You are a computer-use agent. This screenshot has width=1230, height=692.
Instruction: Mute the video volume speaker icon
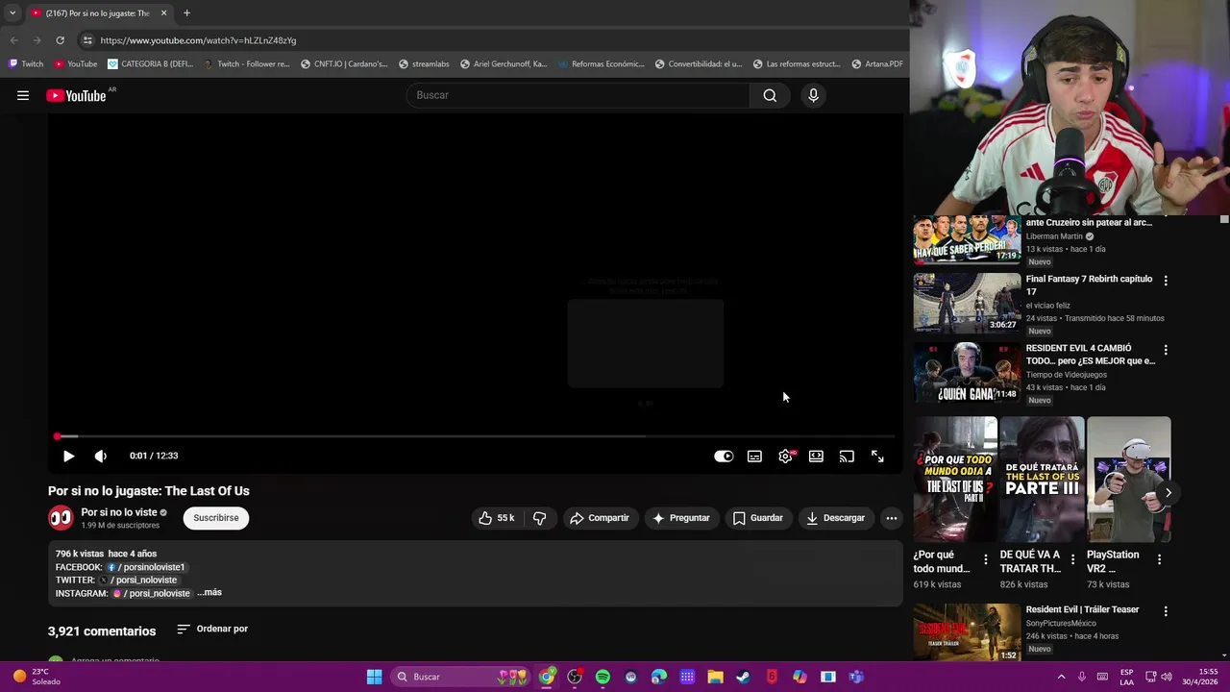point(101,457)
